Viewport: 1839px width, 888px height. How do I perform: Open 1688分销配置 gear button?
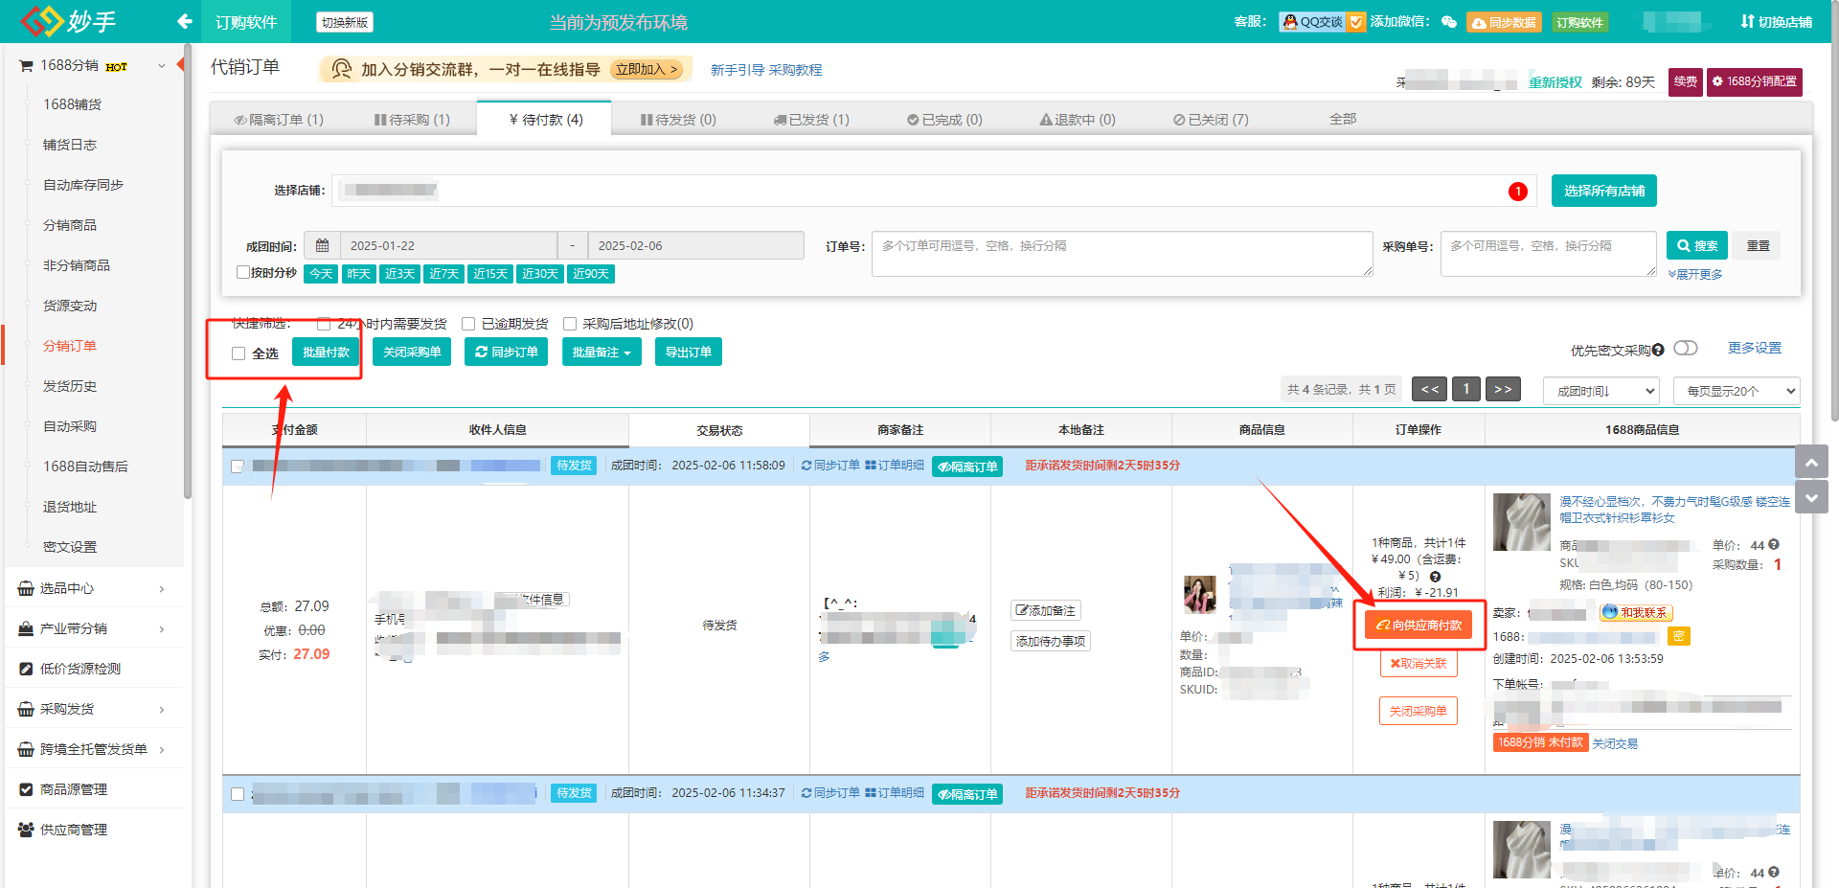click(x=1755, y=81)
